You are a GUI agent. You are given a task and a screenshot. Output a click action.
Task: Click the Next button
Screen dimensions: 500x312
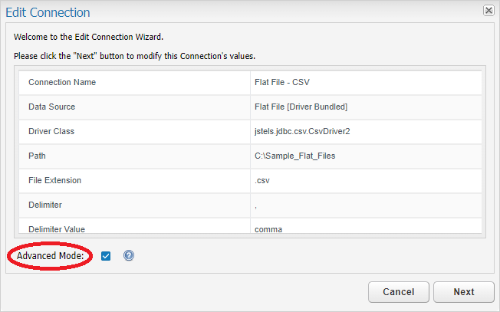pos(464,292)
